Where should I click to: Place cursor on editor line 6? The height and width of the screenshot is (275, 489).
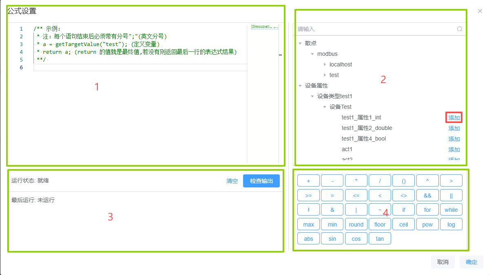pos(140,67)
